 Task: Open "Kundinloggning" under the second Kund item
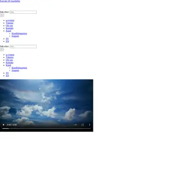pos(19,68)
